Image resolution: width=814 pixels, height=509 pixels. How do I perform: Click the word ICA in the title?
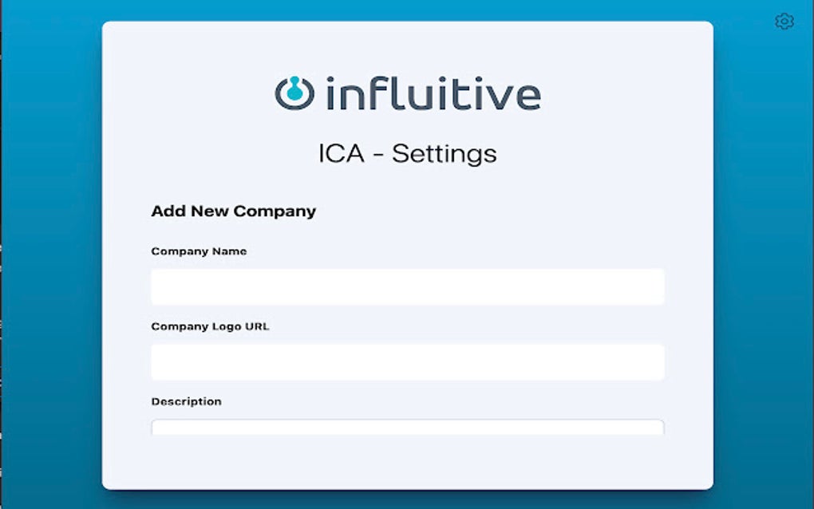click(342, 153)
